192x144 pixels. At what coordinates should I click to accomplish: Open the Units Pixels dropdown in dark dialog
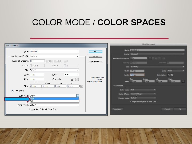pos(176,71)
